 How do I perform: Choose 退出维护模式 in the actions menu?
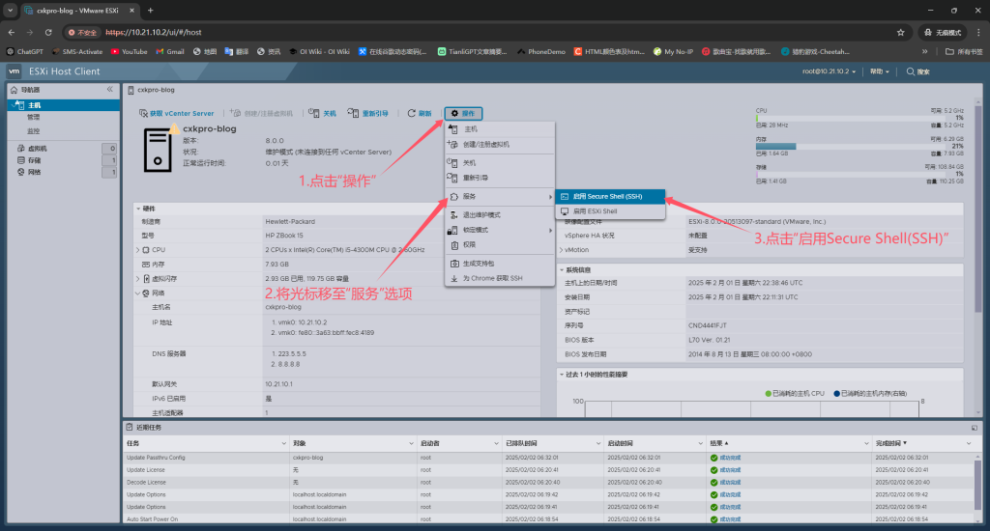(x=500, y=215)
